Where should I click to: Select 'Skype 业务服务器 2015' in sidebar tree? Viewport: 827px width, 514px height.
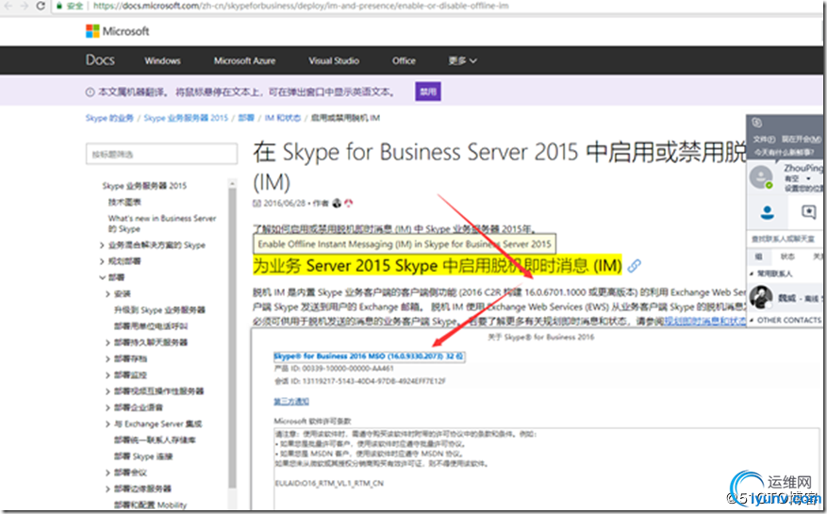(x=144, y=186)
